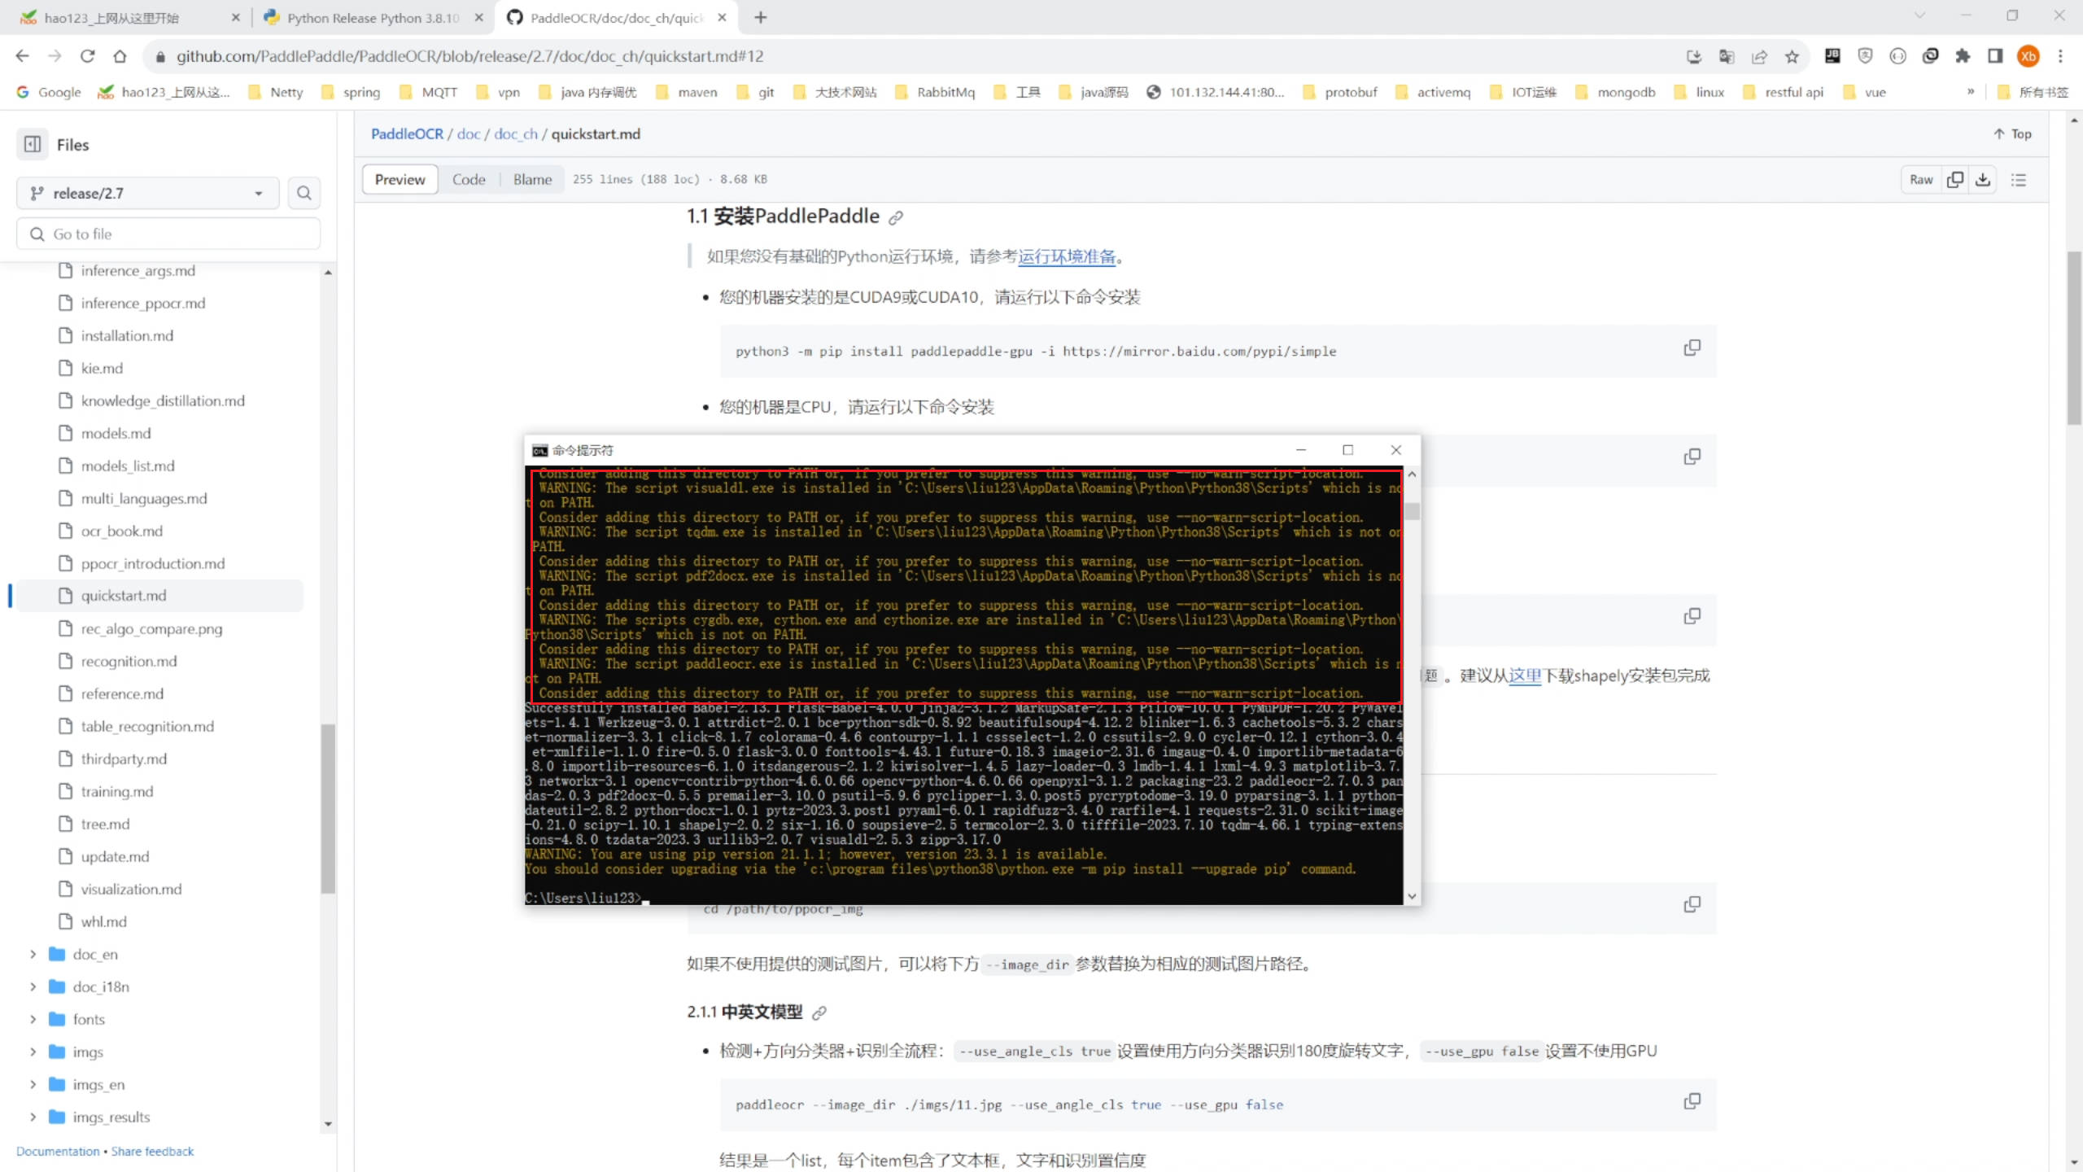Copy the paddleocr image_dir command
This screenshot has height=1172, width=2083.
click(1692, 1102)
